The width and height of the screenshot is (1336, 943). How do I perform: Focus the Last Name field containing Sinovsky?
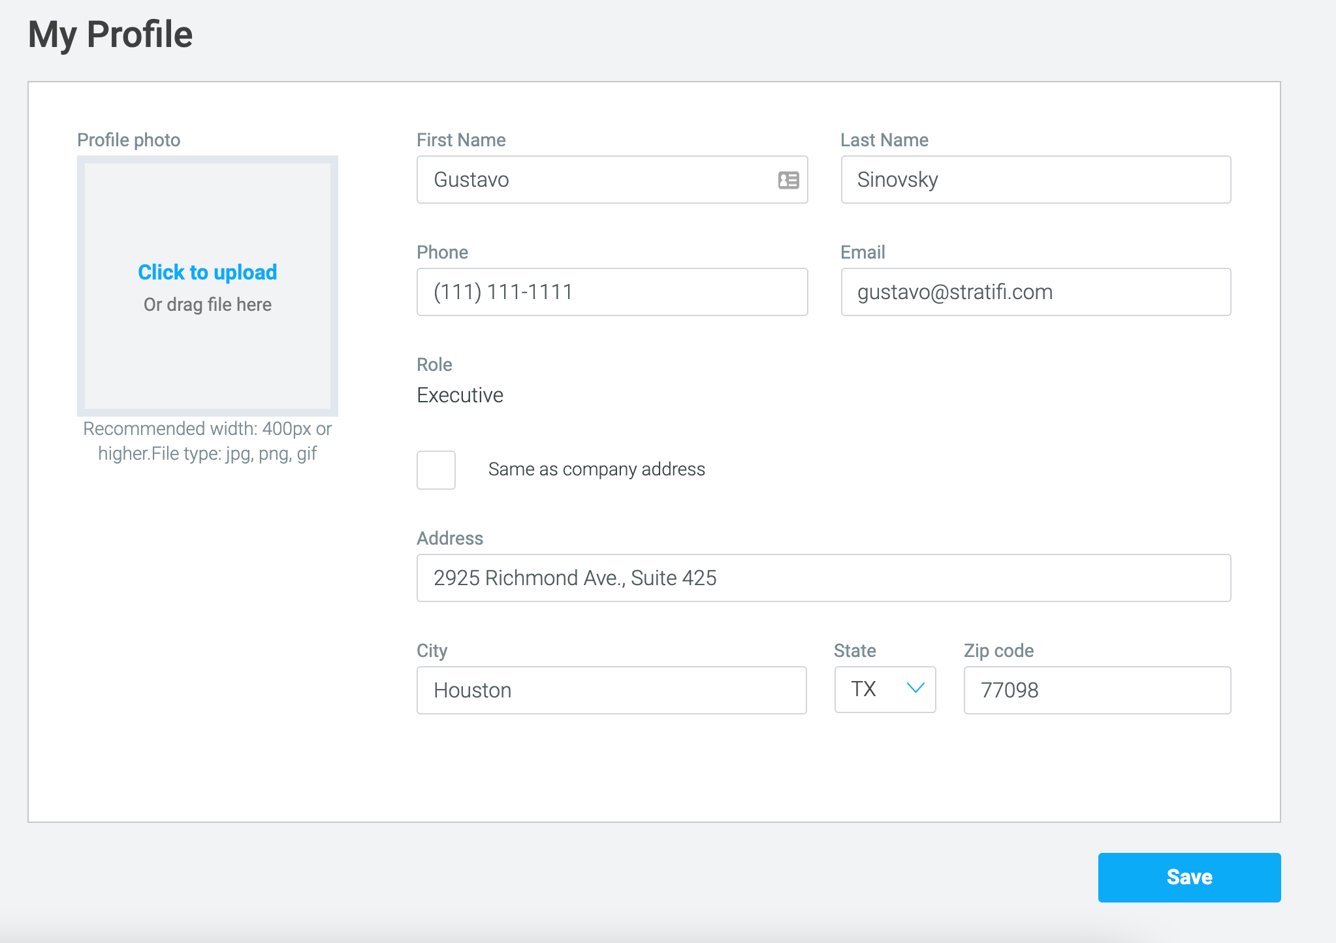point(1036,180)
